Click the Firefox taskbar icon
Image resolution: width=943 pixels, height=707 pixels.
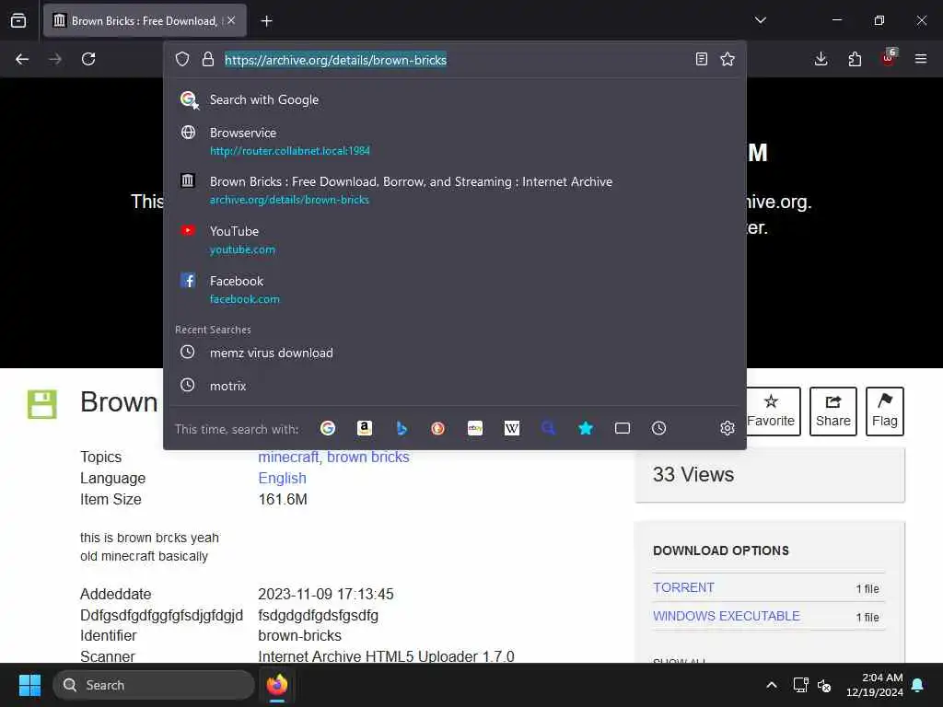[x=277, y=685]
